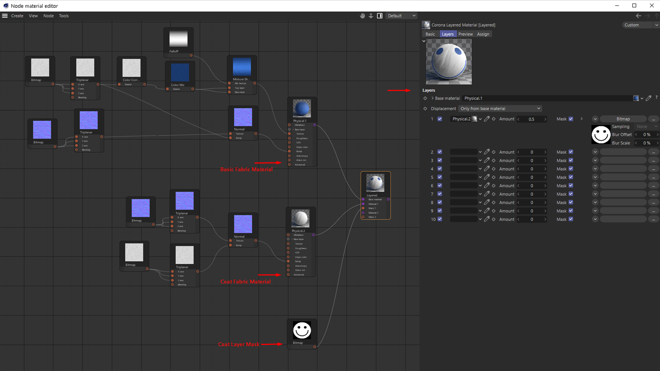Disable the layer 1 enable checkbox
Screen dimensions: 660x371
point(440,119)
